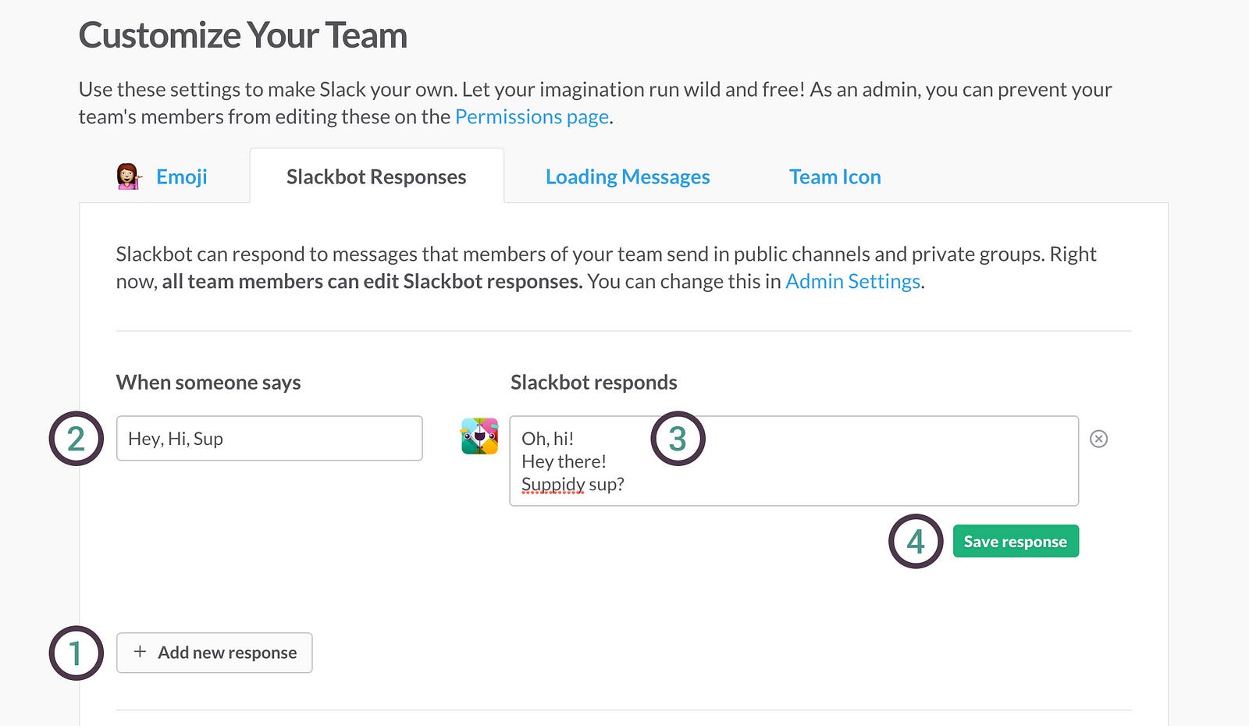Click the 'When someone says' label

click(208, 383)
